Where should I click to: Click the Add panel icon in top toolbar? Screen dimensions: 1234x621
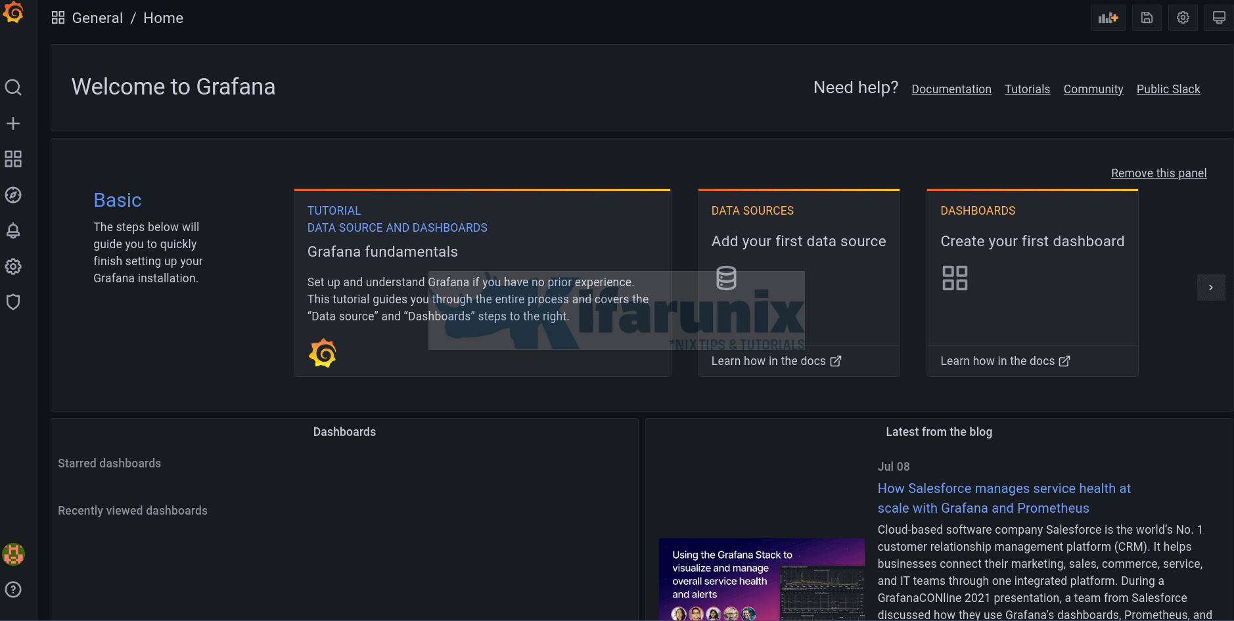pos(1108,18)
